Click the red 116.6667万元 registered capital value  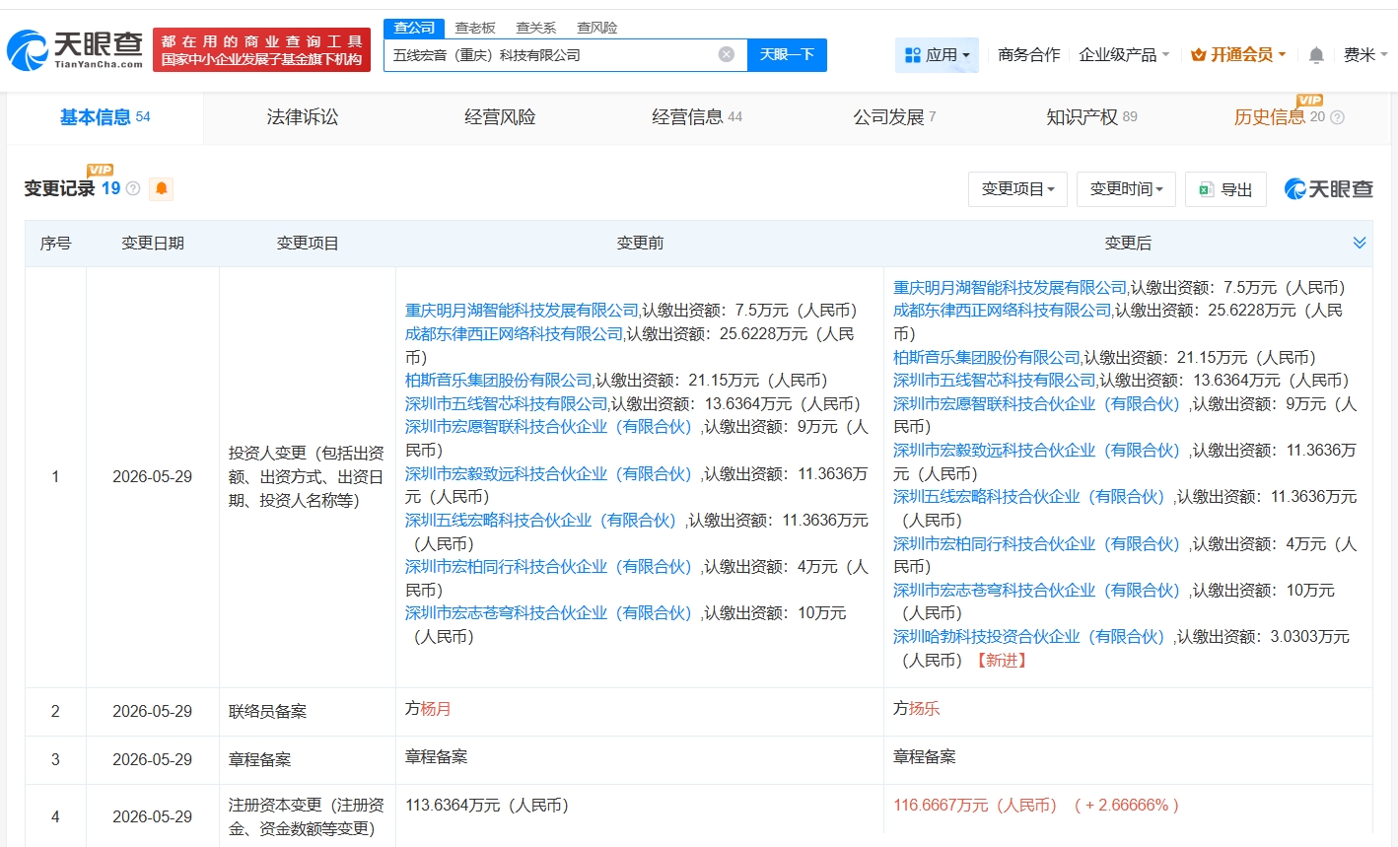[975, 806]
